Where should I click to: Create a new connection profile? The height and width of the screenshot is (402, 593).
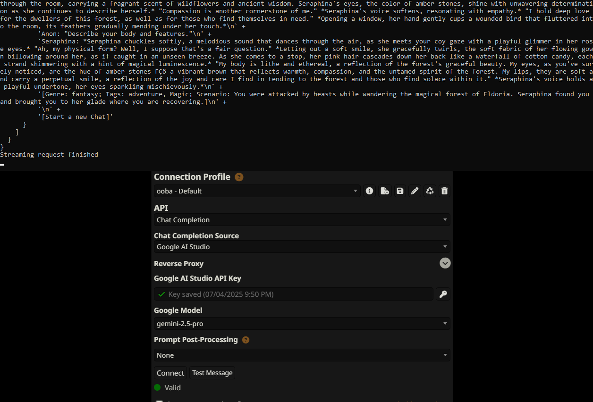(385, 191)
